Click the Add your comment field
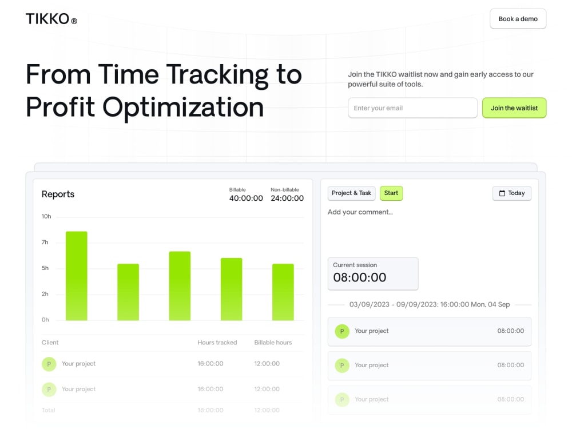This screenshot has height=429, width=572. point(360,212)
